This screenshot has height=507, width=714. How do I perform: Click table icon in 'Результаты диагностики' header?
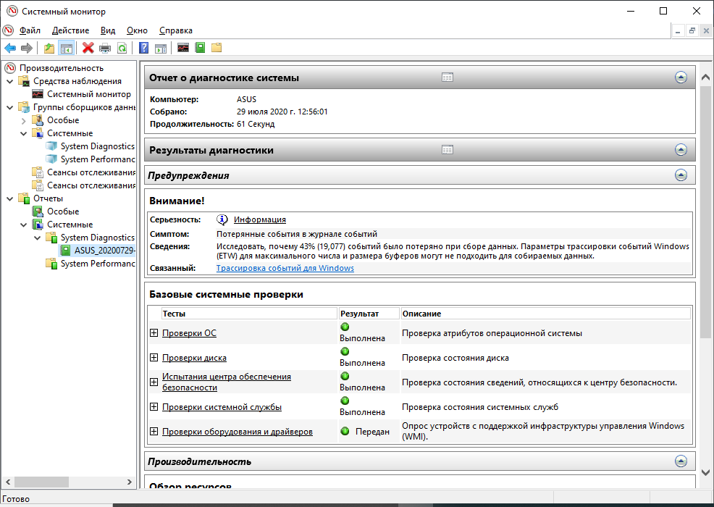click(448, 150)
